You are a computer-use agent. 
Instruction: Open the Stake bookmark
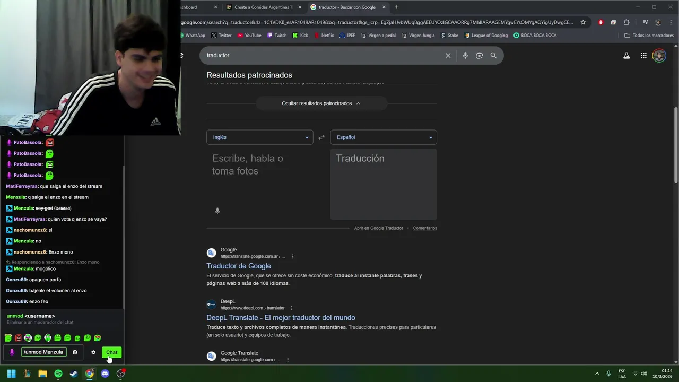[449, 36]
